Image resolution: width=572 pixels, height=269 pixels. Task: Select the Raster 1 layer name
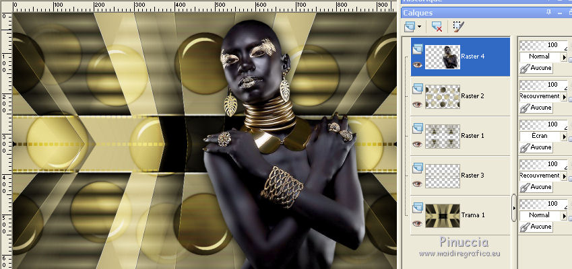tap(472, 136)
